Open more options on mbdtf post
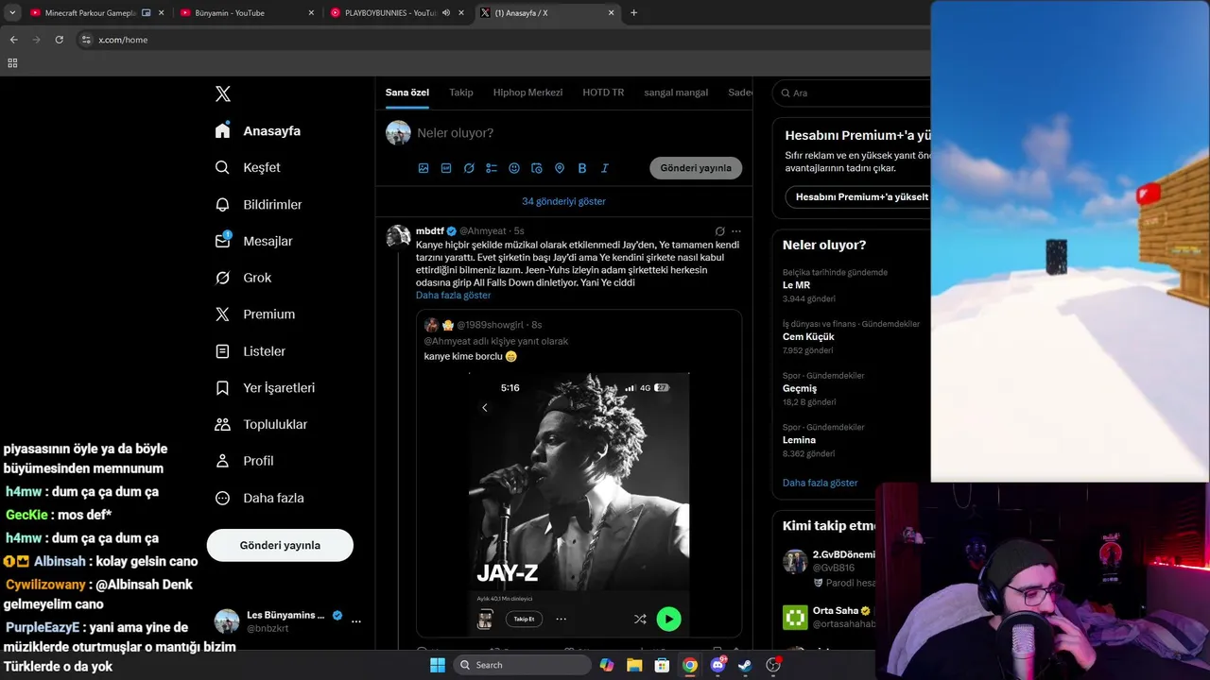 coord(736,231)
